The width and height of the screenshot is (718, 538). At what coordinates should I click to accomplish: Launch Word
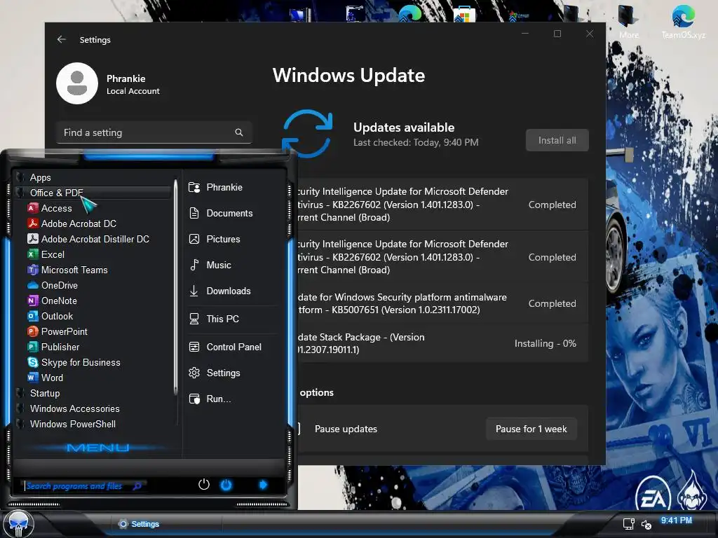click(x=46, y=378)
